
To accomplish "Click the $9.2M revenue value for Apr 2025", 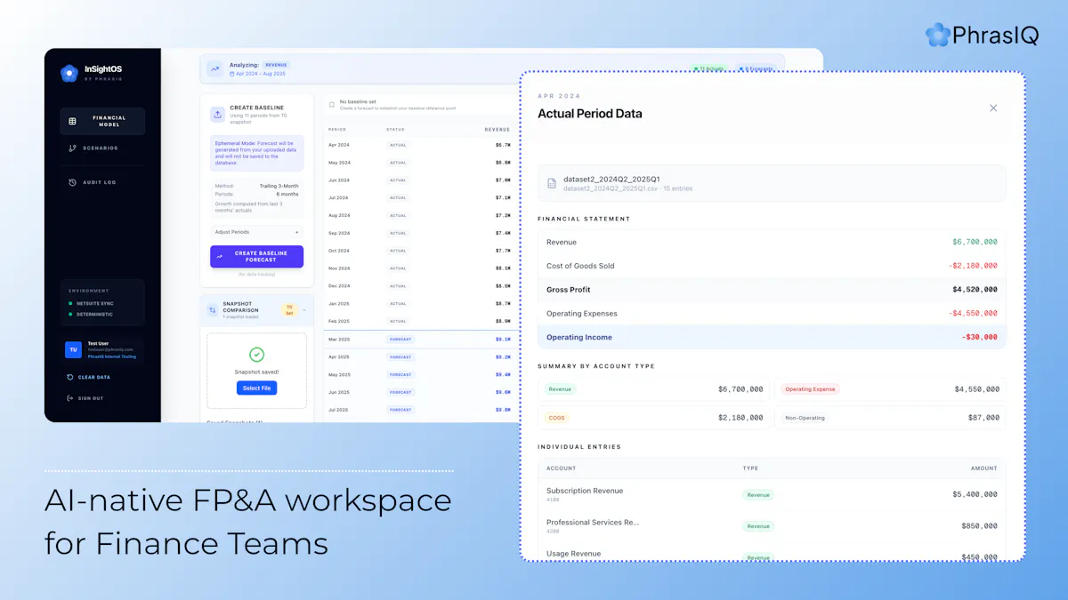I will 503,356.
